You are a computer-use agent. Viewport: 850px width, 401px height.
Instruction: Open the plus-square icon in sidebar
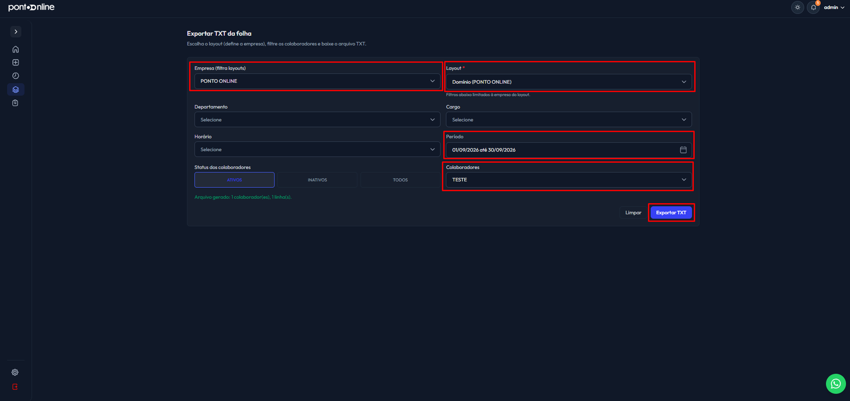[15, 63]
